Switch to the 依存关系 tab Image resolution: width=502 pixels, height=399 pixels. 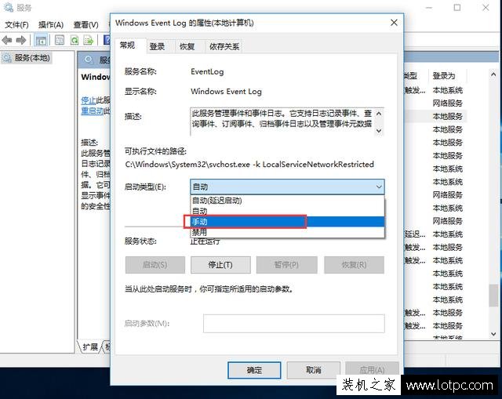[224, 47]
